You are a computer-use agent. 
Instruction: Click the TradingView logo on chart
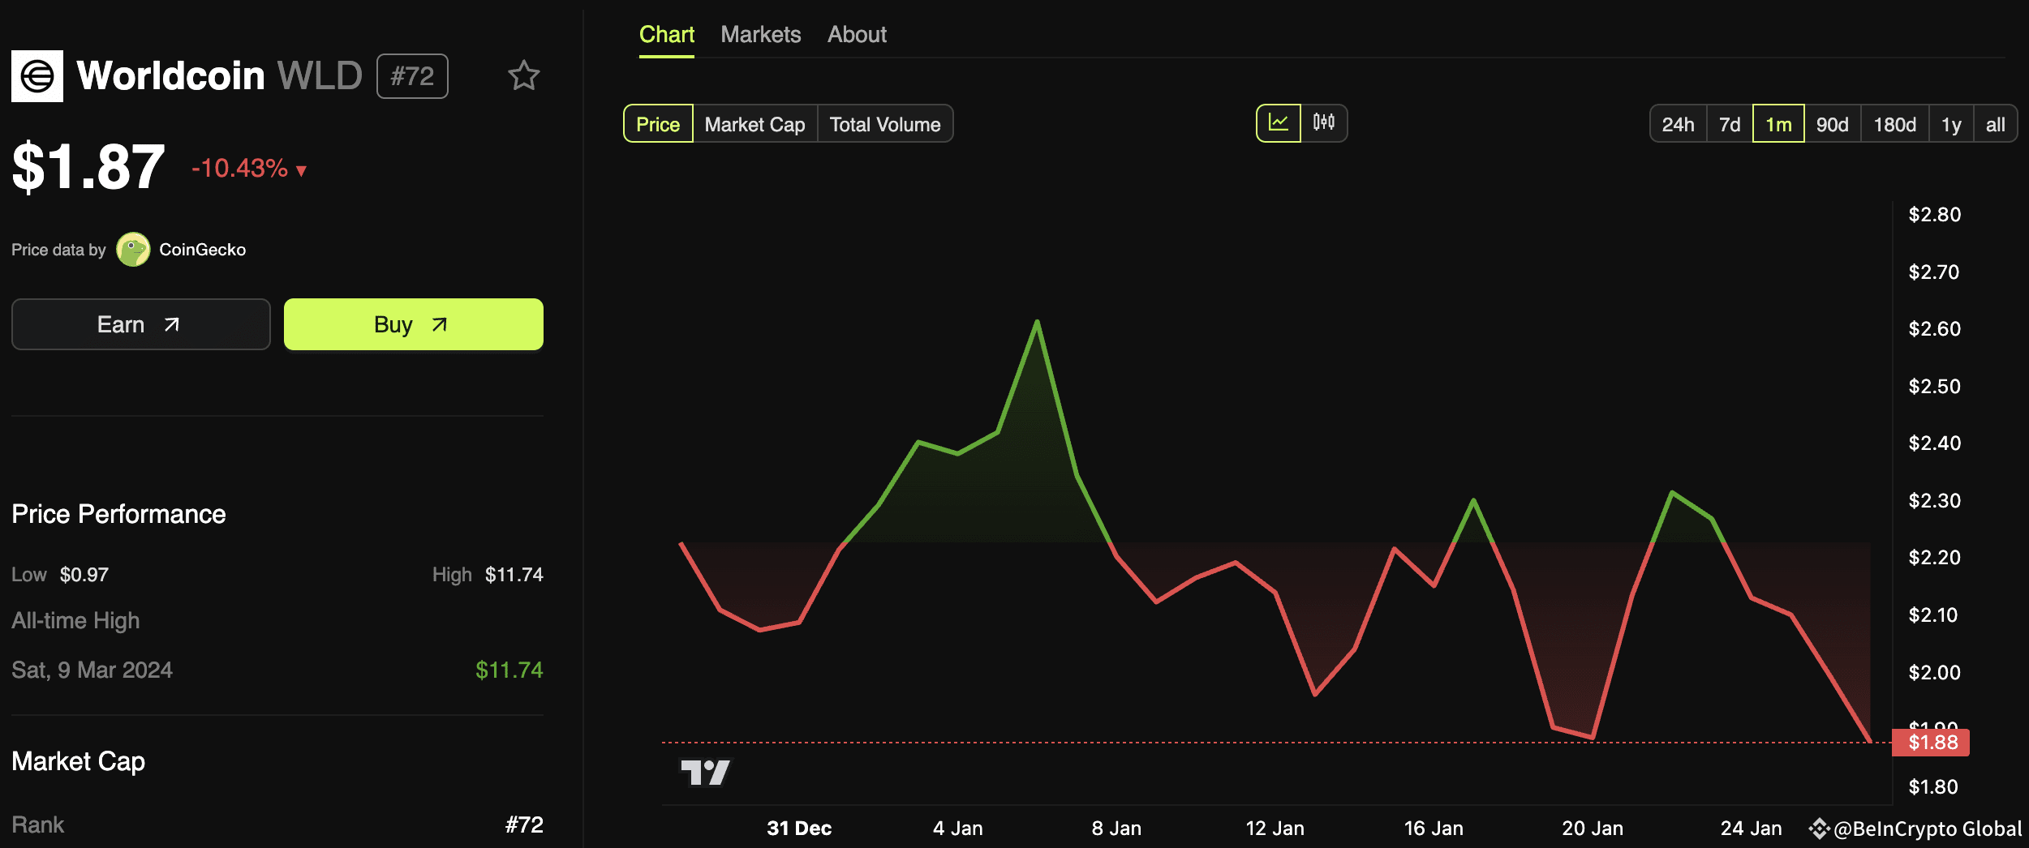[x=706, y=772]
